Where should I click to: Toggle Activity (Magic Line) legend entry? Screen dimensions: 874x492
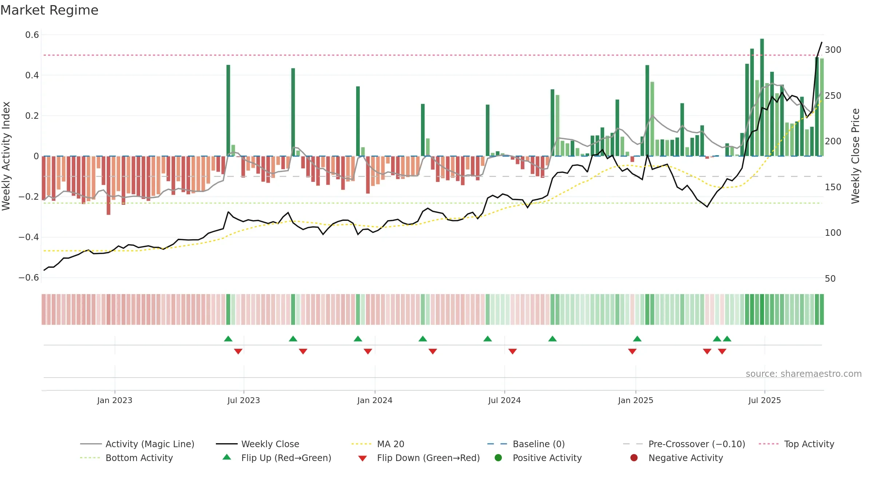[x=137, y=444]
